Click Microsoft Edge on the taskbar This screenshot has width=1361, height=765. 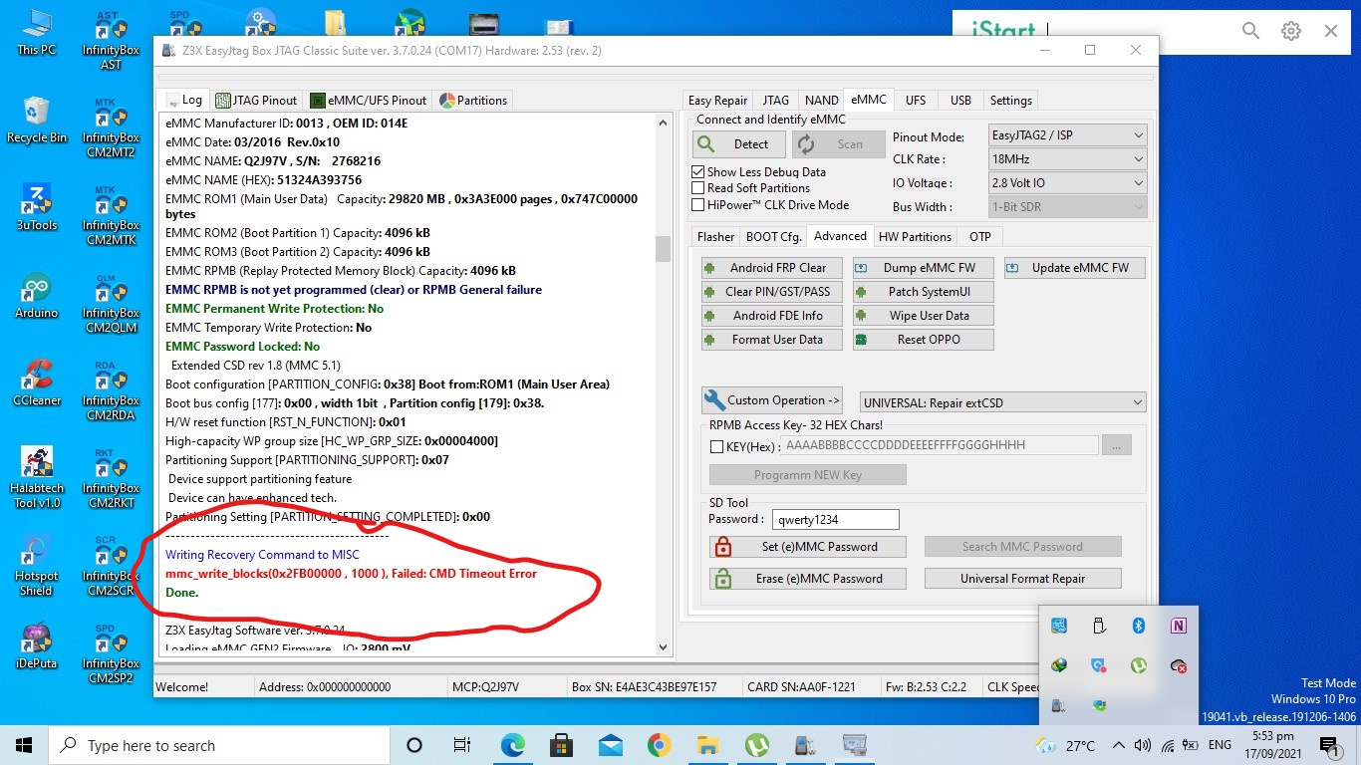(512, 745)
